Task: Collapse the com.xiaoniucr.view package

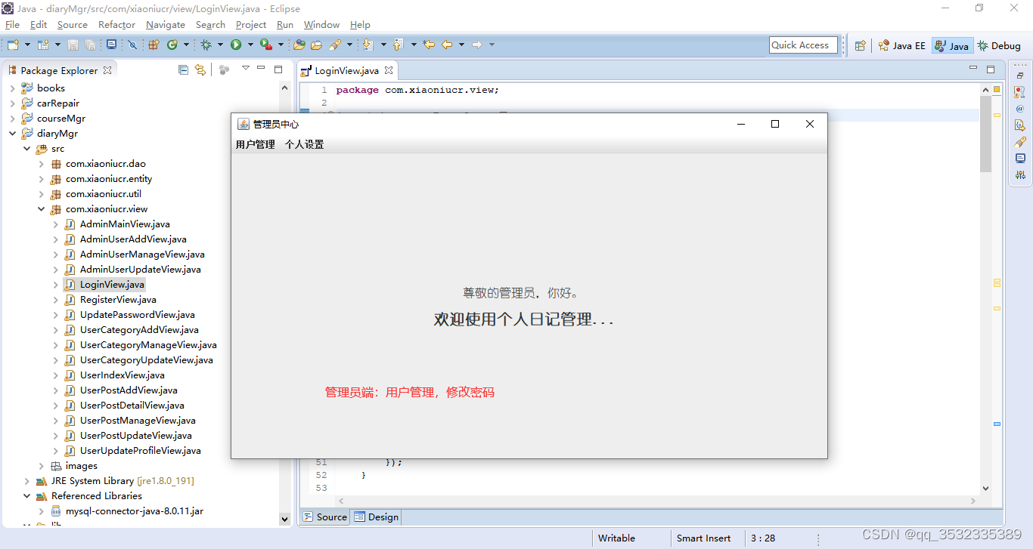Action: (41, 209)
